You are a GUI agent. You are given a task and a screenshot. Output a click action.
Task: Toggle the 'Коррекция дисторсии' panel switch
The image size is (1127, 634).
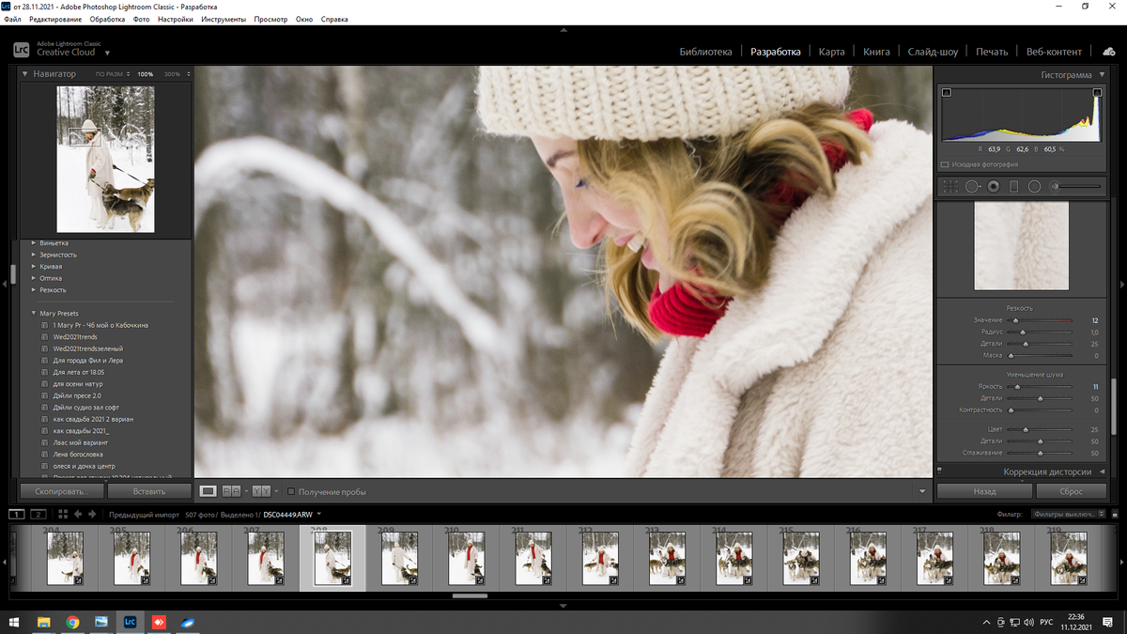(x=939, y=471)
